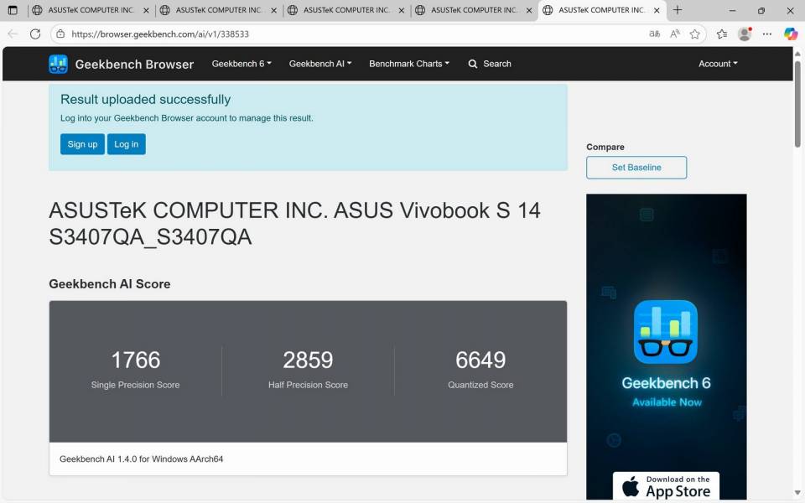Image resolution: width=805 pixels, height=503 pixels.
Task: Click the Set Baseline button
Action: 636,167
